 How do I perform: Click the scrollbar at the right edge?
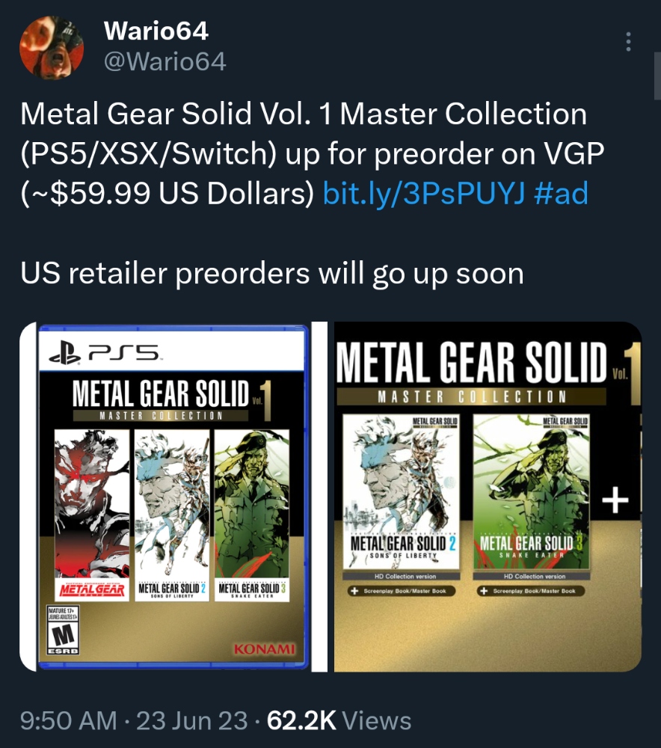(657, 76)
